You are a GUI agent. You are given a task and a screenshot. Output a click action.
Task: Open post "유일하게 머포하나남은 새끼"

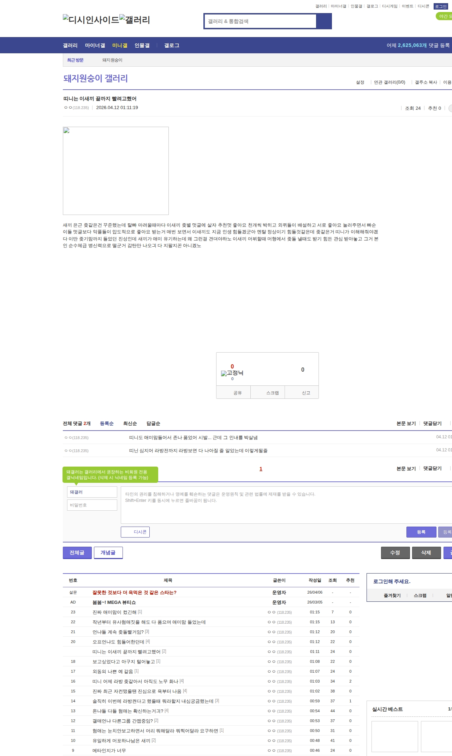[121, 740]
